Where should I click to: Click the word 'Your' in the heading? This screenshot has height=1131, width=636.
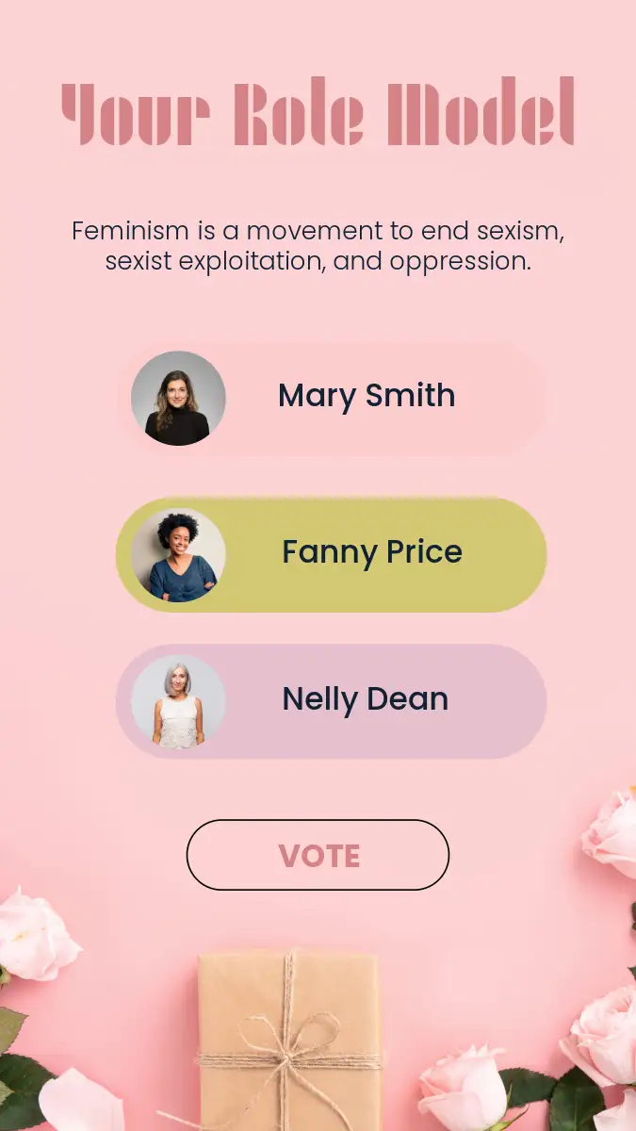point(135,114)
